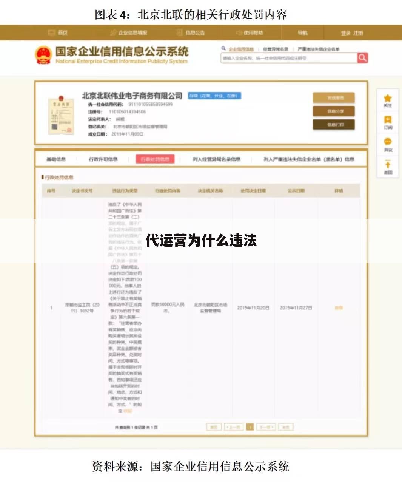Click the 公示日期 column header
Image resolution: width=402 pixels, height=482 pixels.
(x=296, y=191)
